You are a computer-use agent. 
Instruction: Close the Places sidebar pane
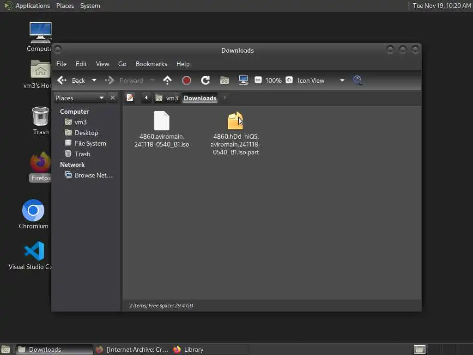(113, 98)
